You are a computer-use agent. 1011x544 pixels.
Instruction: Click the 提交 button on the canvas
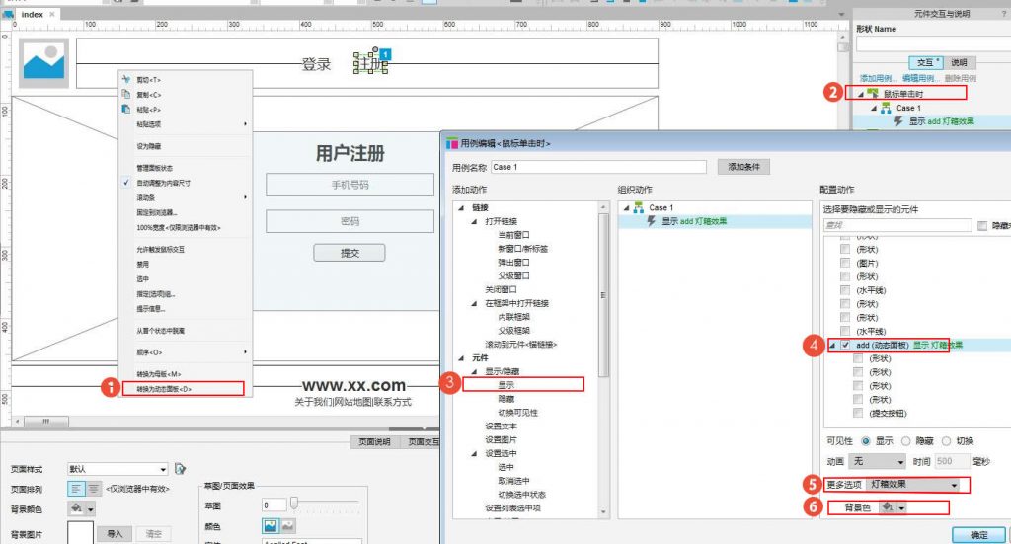click(350, 253)
